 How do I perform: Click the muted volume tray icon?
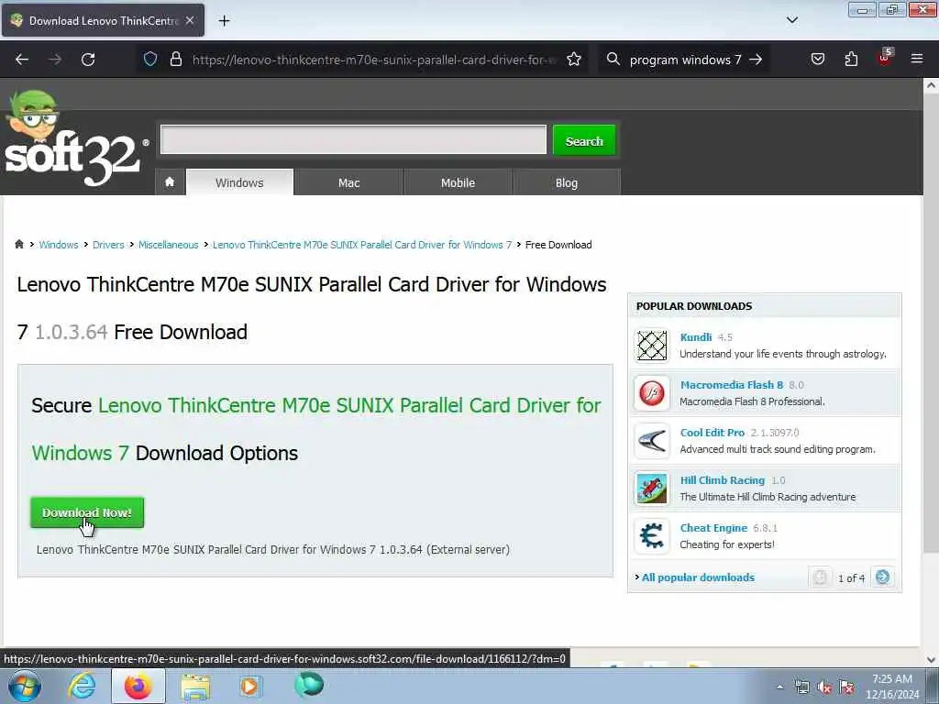824,687
